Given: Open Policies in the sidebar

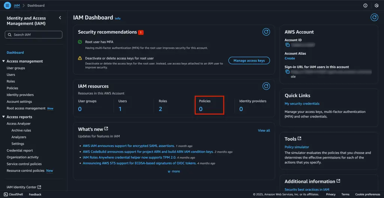Looking at the screenshot, I should 12,88.
